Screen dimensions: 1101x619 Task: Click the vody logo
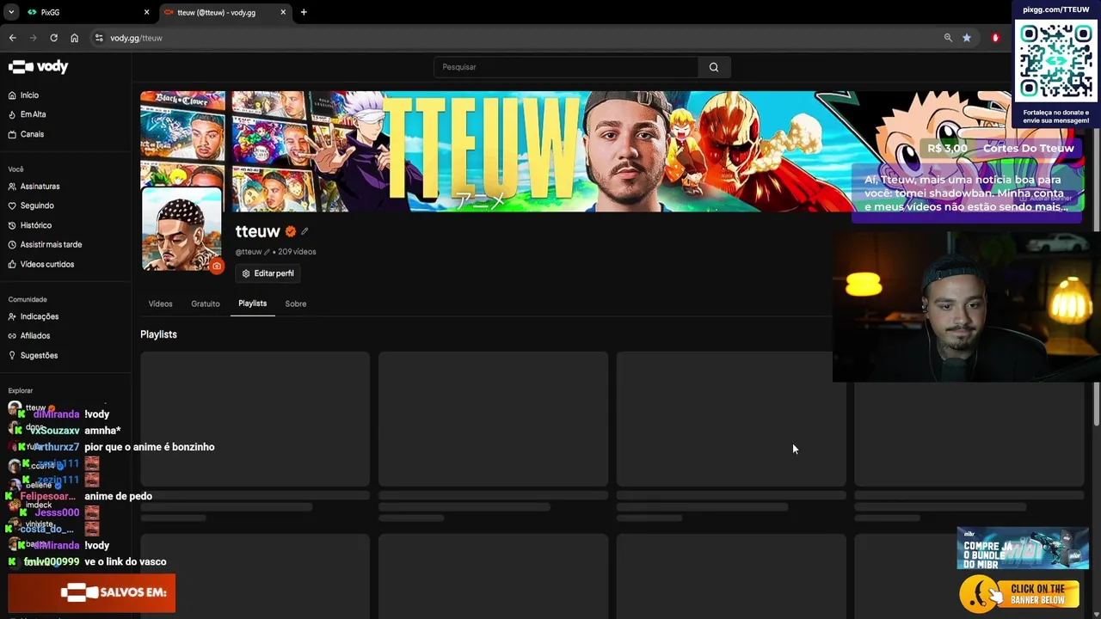(x=38, y=67)
